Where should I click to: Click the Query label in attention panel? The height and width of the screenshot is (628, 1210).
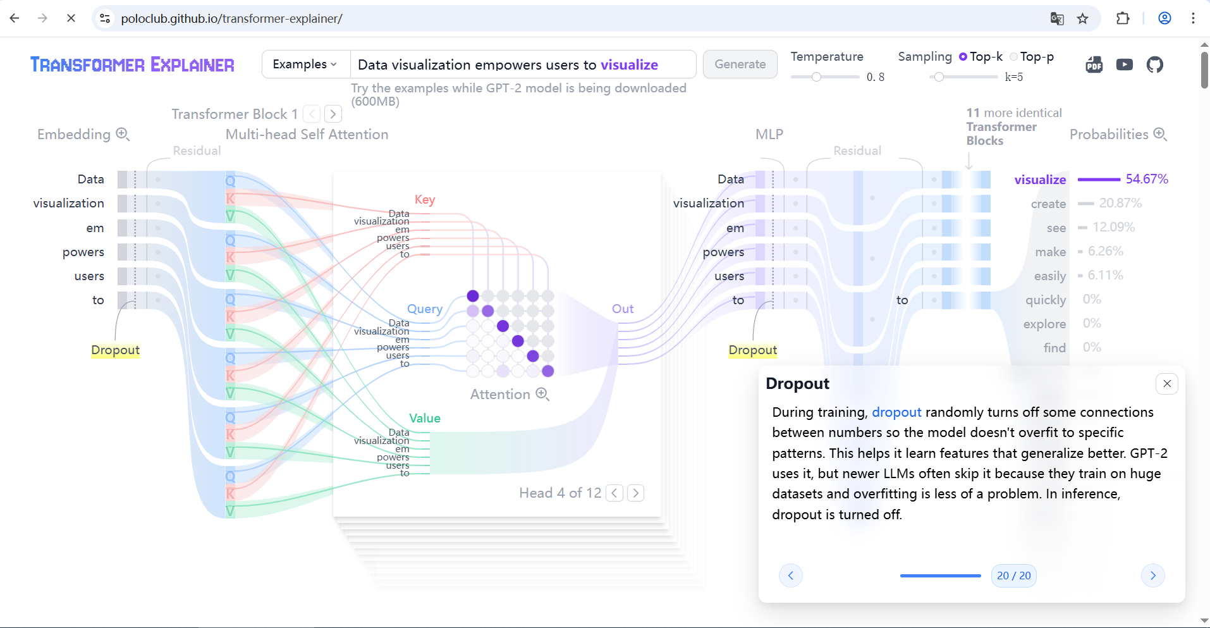425,309
